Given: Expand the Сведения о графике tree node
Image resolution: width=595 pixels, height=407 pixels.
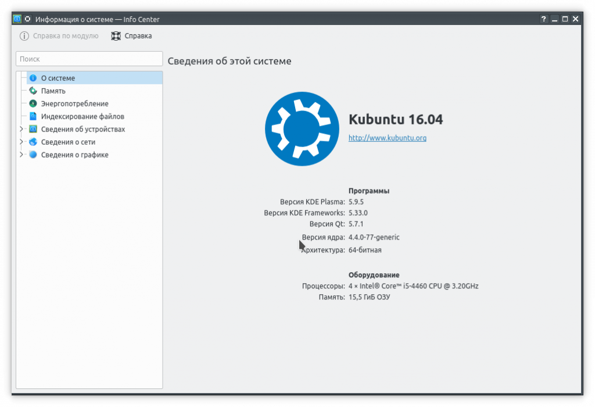Looking at the screenshot, I should pyautogui.click(x=21, y=155).
